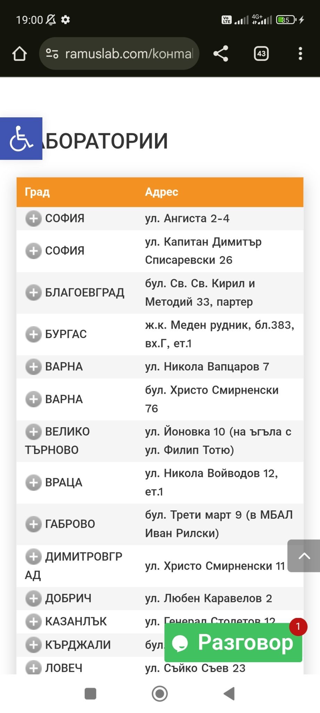320x713 pixels.
Task: Sort by the Адрес column header
Action: (162, 192)
